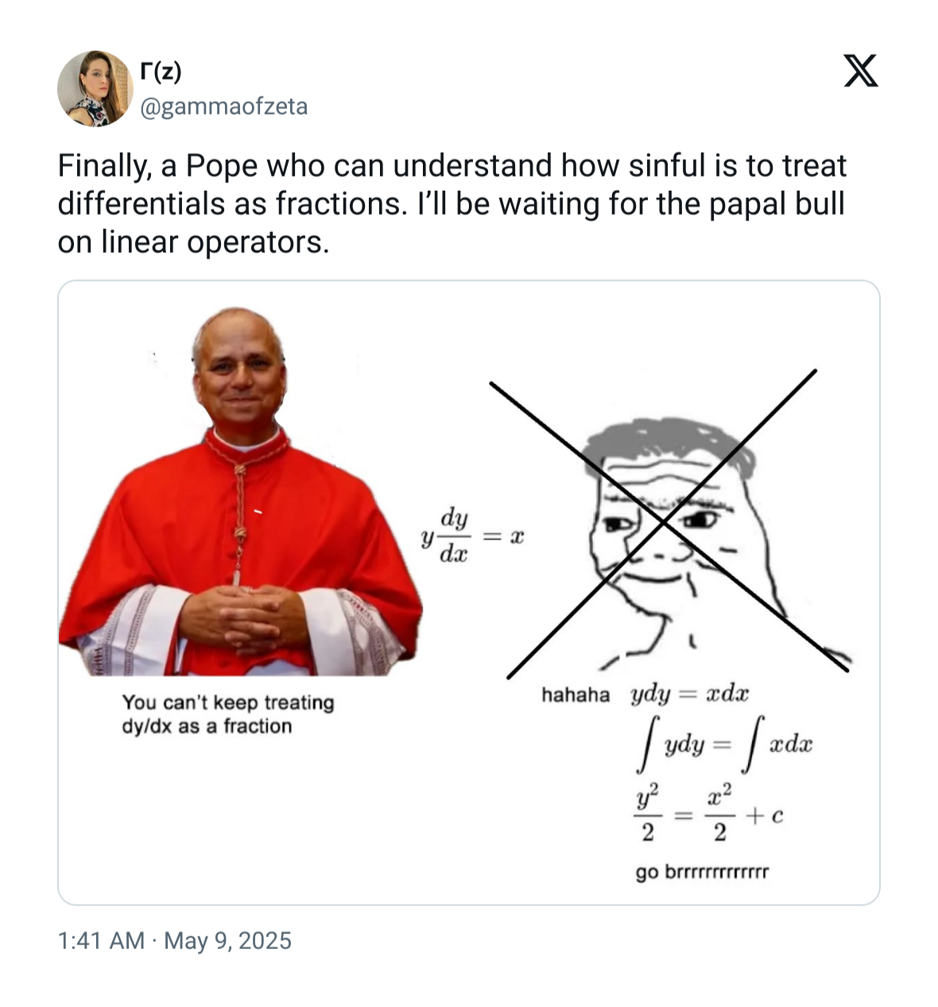Viewport: 938px width, 1007px height.
Task: Click the cardinal in red photo
Action: coord(240,492)
